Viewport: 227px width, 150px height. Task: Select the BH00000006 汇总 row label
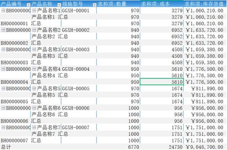(x=21, y=121)
